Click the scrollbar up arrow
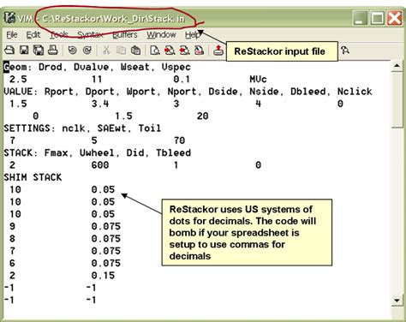 [x=397, y=66]
